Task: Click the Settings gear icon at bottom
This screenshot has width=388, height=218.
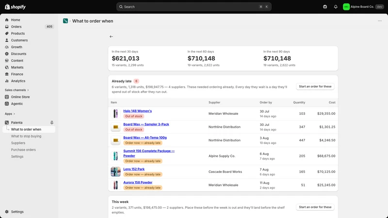Action: click(x=7, y=212)
